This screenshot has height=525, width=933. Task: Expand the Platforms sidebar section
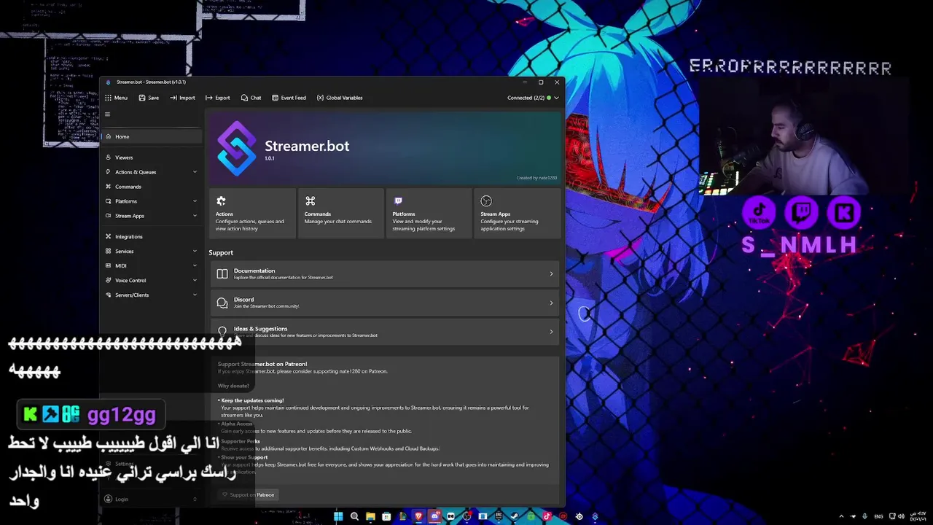coord(151,201)
